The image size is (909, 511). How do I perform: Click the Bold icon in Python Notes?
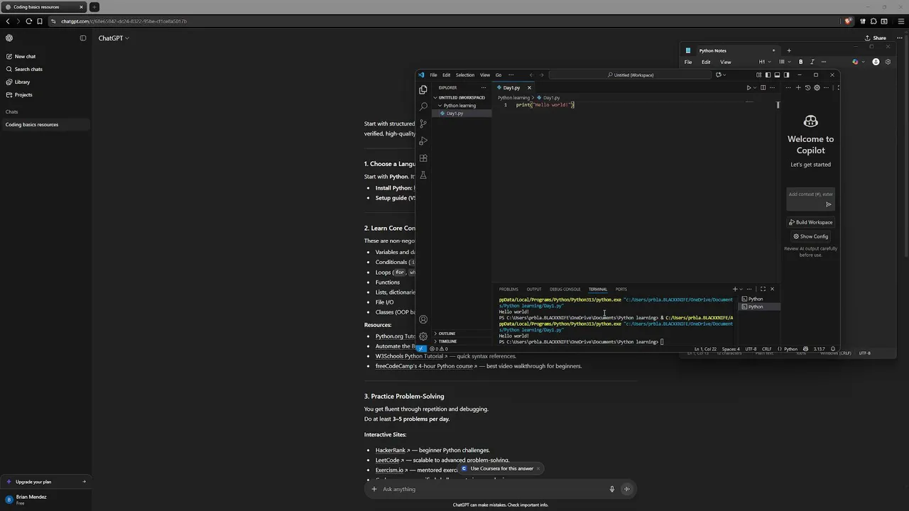[x=800, y=62]
